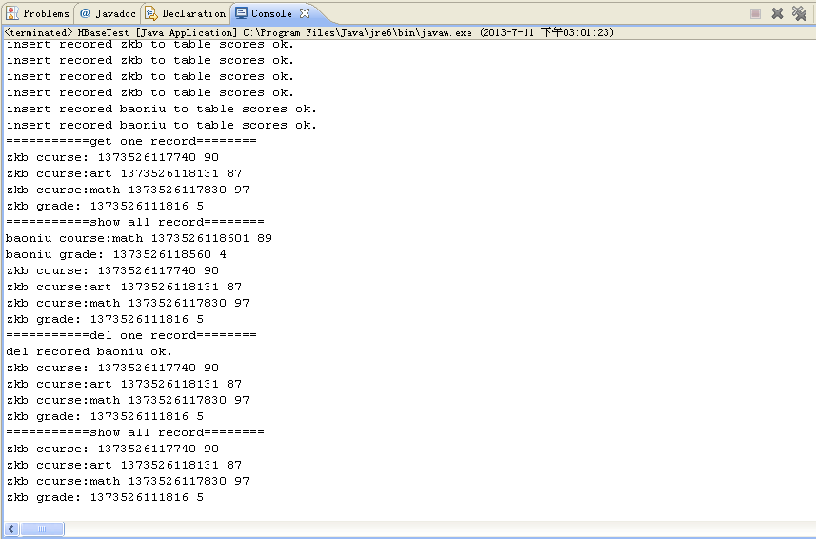This screenshot has height=539, width=816.
Task: Close the Console view with its X
Action: 305,13
